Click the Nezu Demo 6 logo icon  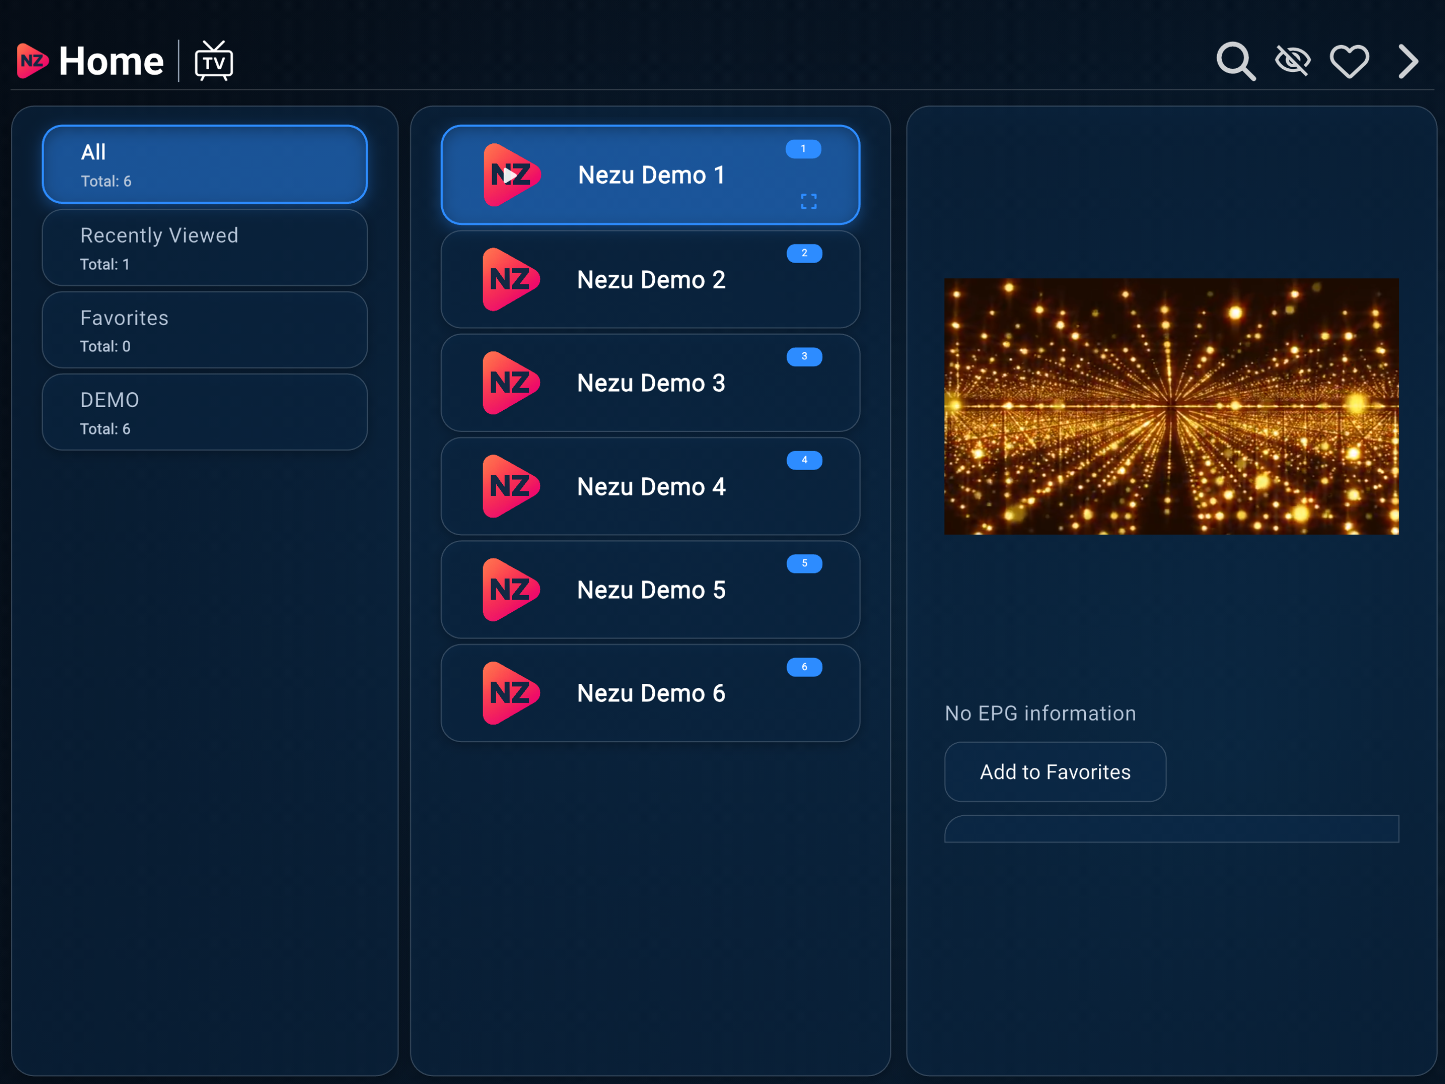pyautogui.click(x=511, y=693)
